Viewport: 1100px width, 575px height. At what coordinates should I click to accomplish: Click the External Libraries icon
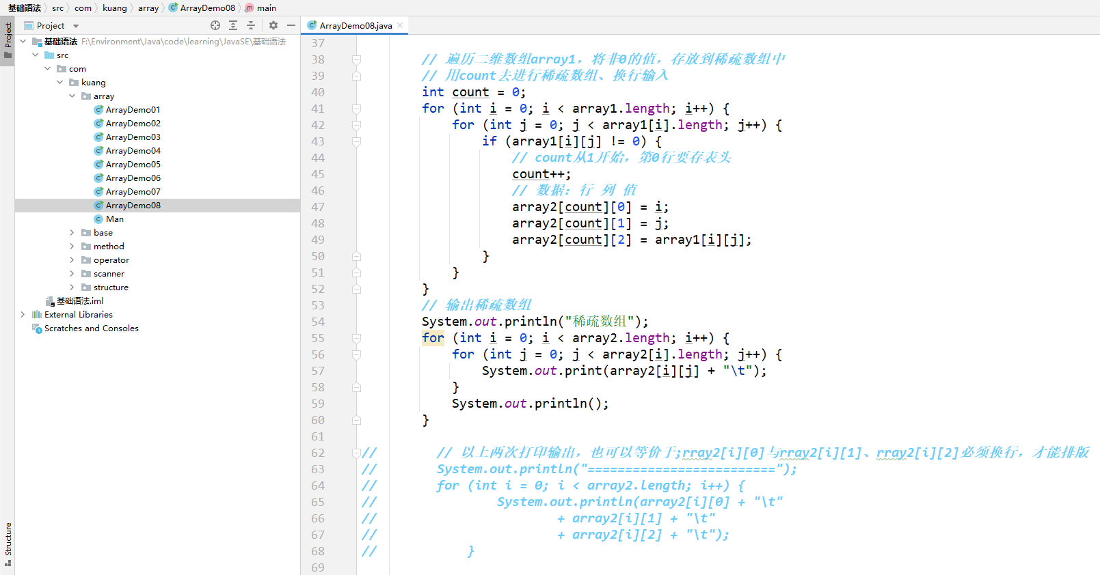(37, 315)
